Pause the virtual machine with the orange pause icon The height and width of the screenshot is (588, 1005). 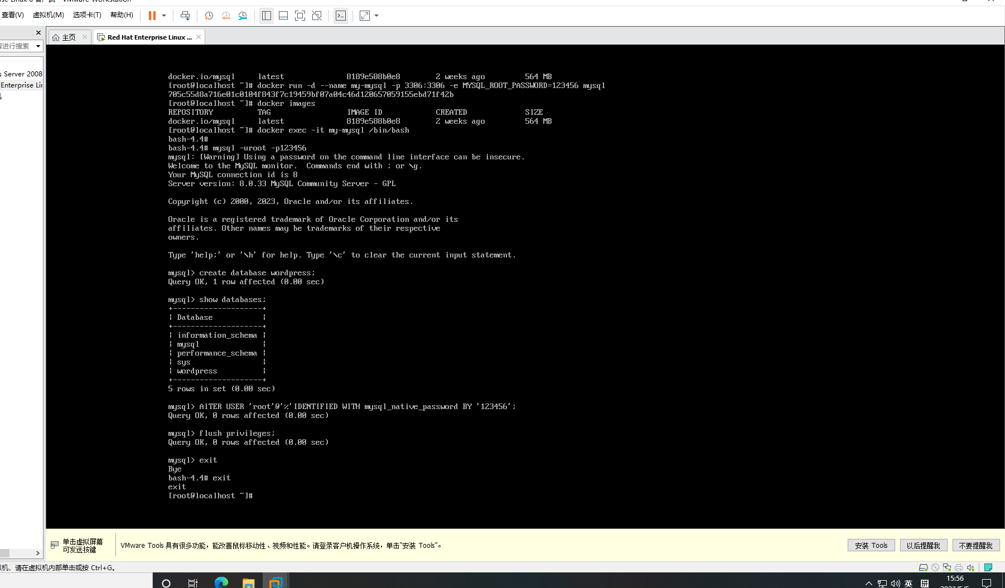pos(152,16)
